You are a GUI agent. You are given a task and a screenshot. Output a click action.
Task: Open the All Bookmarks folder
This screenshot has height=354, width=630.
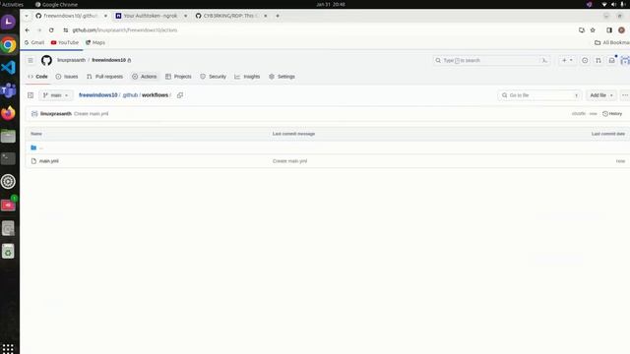(x=611, y=42)
